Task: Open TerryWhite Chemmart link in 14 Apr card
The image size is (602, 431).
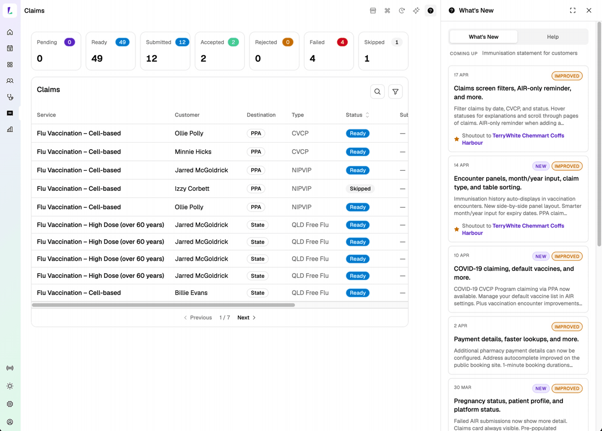Action: click(x=513, y=230)
